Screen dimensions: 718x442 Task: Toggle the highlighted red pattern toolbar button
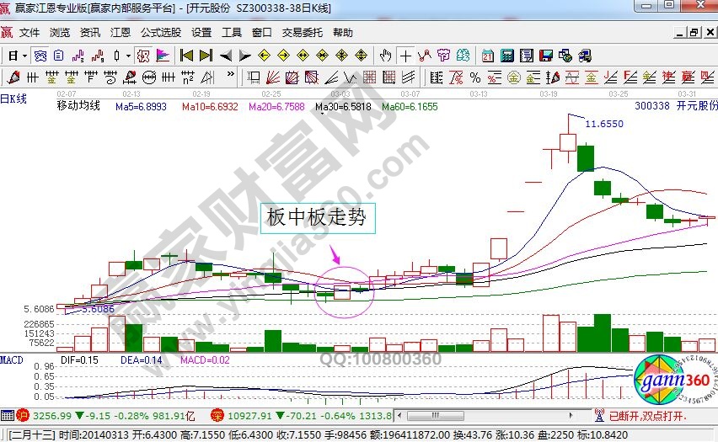pos(143,56)
